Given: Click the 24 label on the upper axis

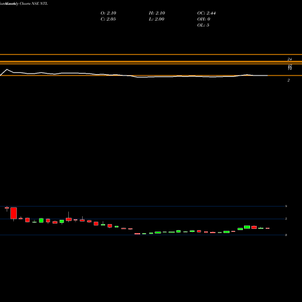Looking at the screenshot, I should pyautogui.click(x=289, y=59).
